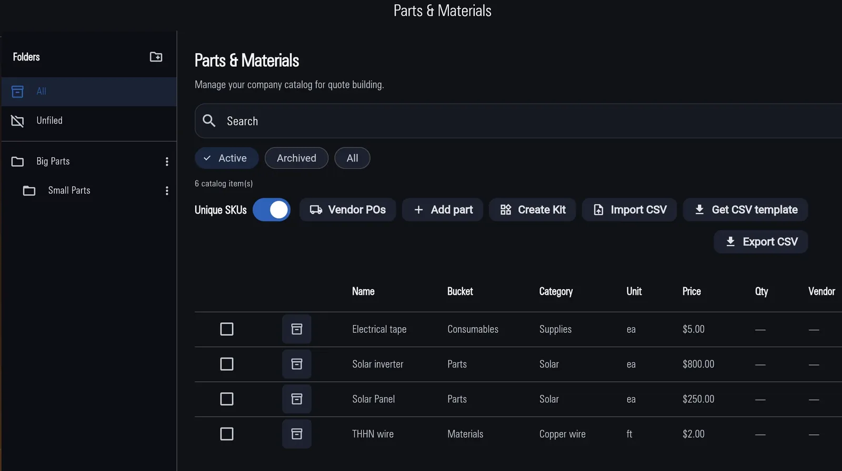Screen dimensions: 842x471
Task: Sort by the Category column header
Action: (556, 292)
